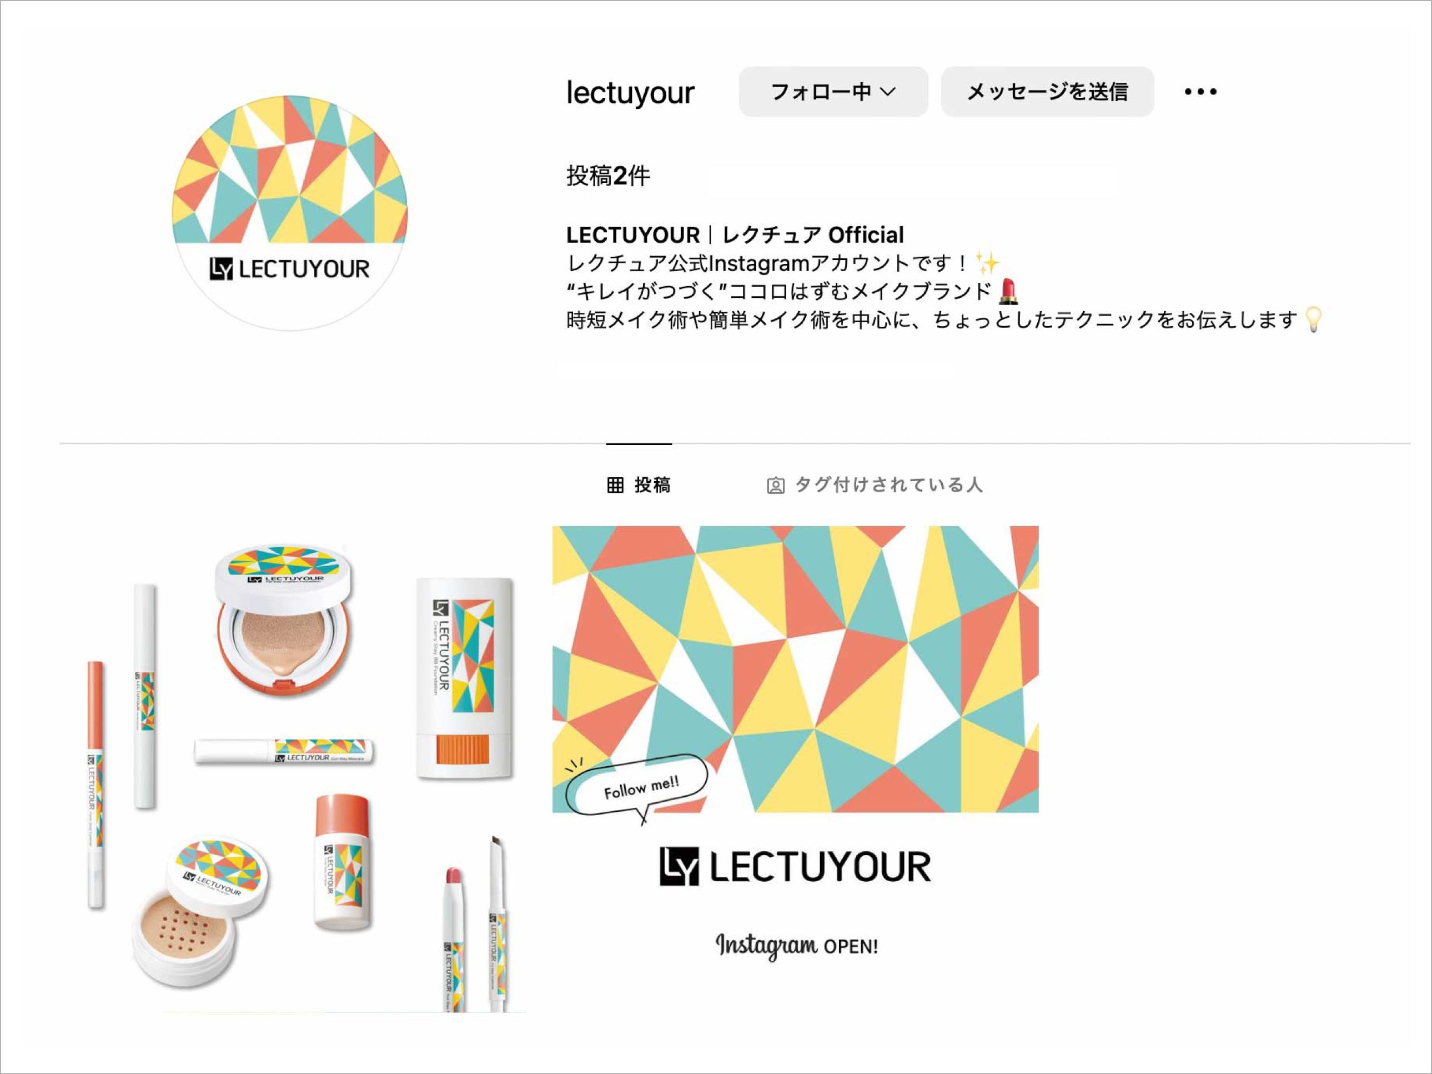Click the lightbulb emoji ending the bio
This screenshot has width=1432, height=1074.
(1314, 319)
